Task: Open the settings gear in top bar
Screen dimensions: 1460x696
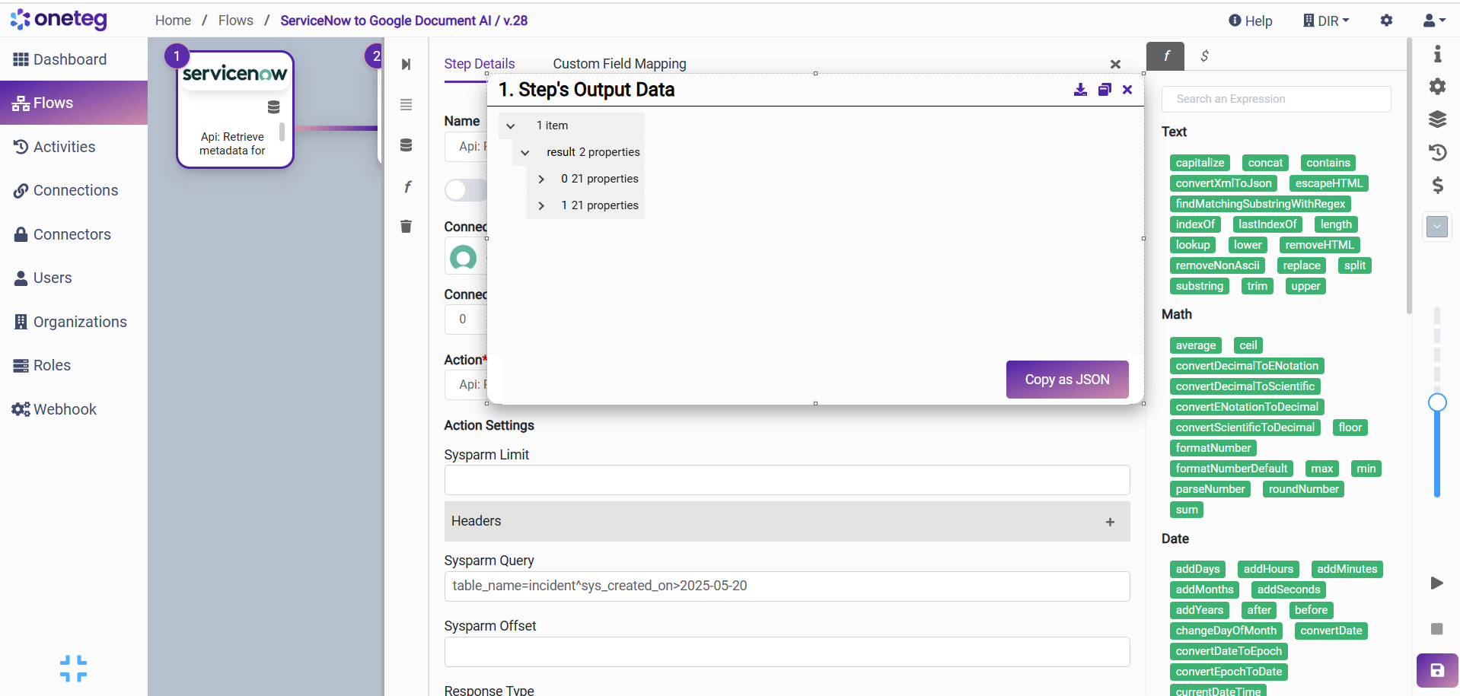Action: pos(1386,21)
